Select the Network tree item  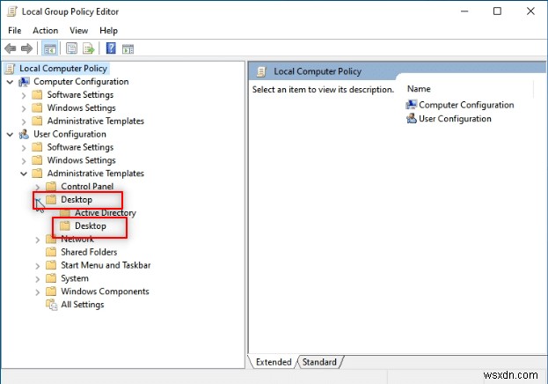[77, 239]
